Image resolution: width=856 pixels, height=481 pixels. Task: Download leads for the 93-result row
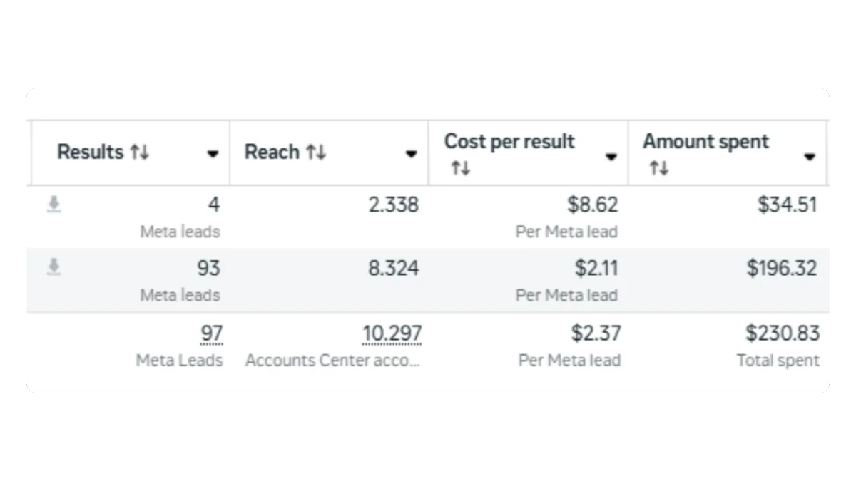tap(53, 268)
